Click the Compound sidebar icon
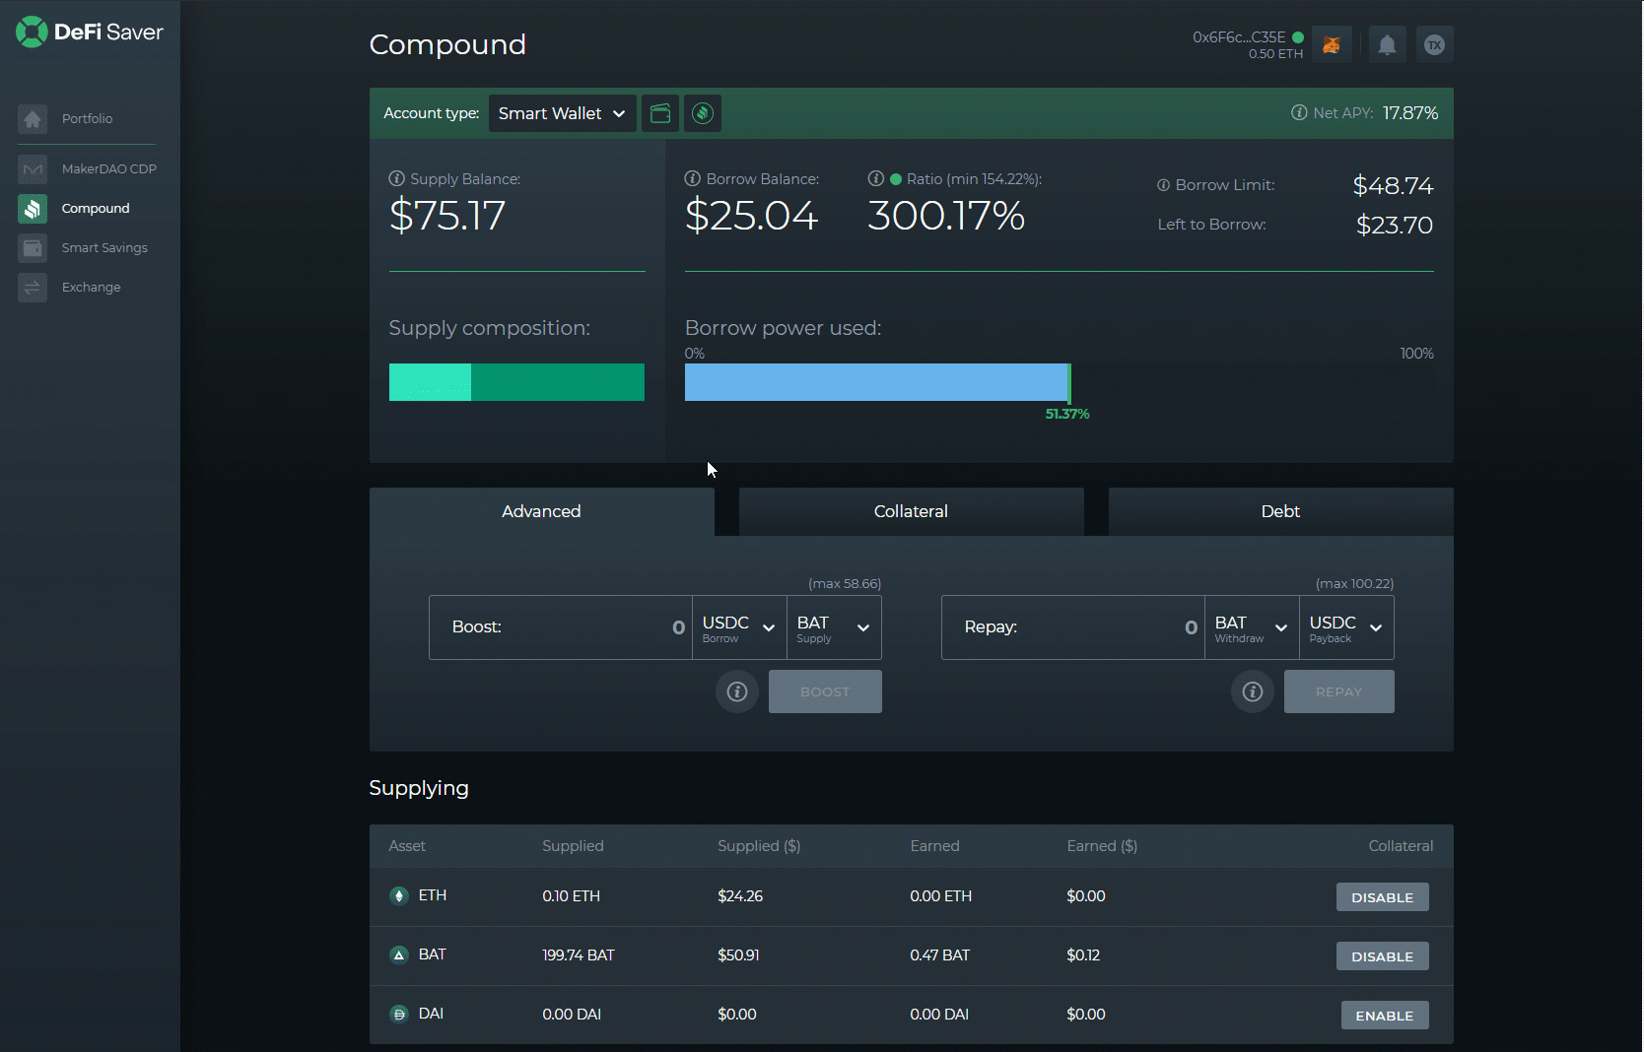Screen dimensions: 1644x1052 (33, 209)
